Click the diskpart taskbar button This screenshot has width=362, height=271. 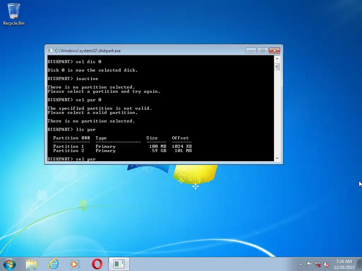click(x=119, y=264)
